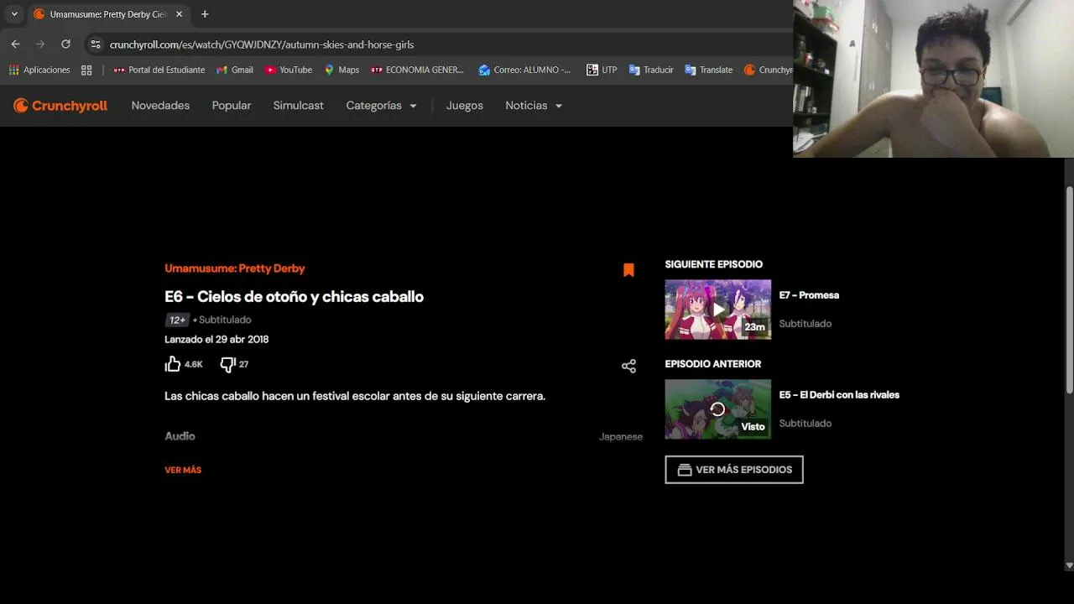
Task: Open Umamusume: Pretty Derby series link
Action: [235, 268]
